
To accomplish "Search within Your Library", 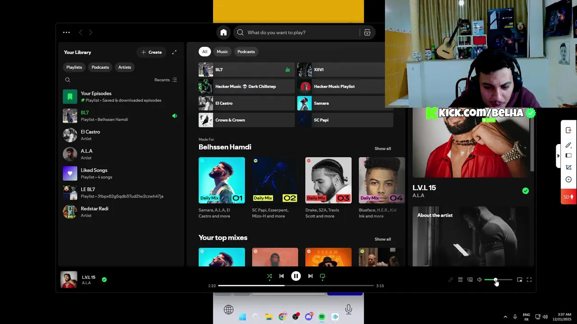I will click(68, 80).
